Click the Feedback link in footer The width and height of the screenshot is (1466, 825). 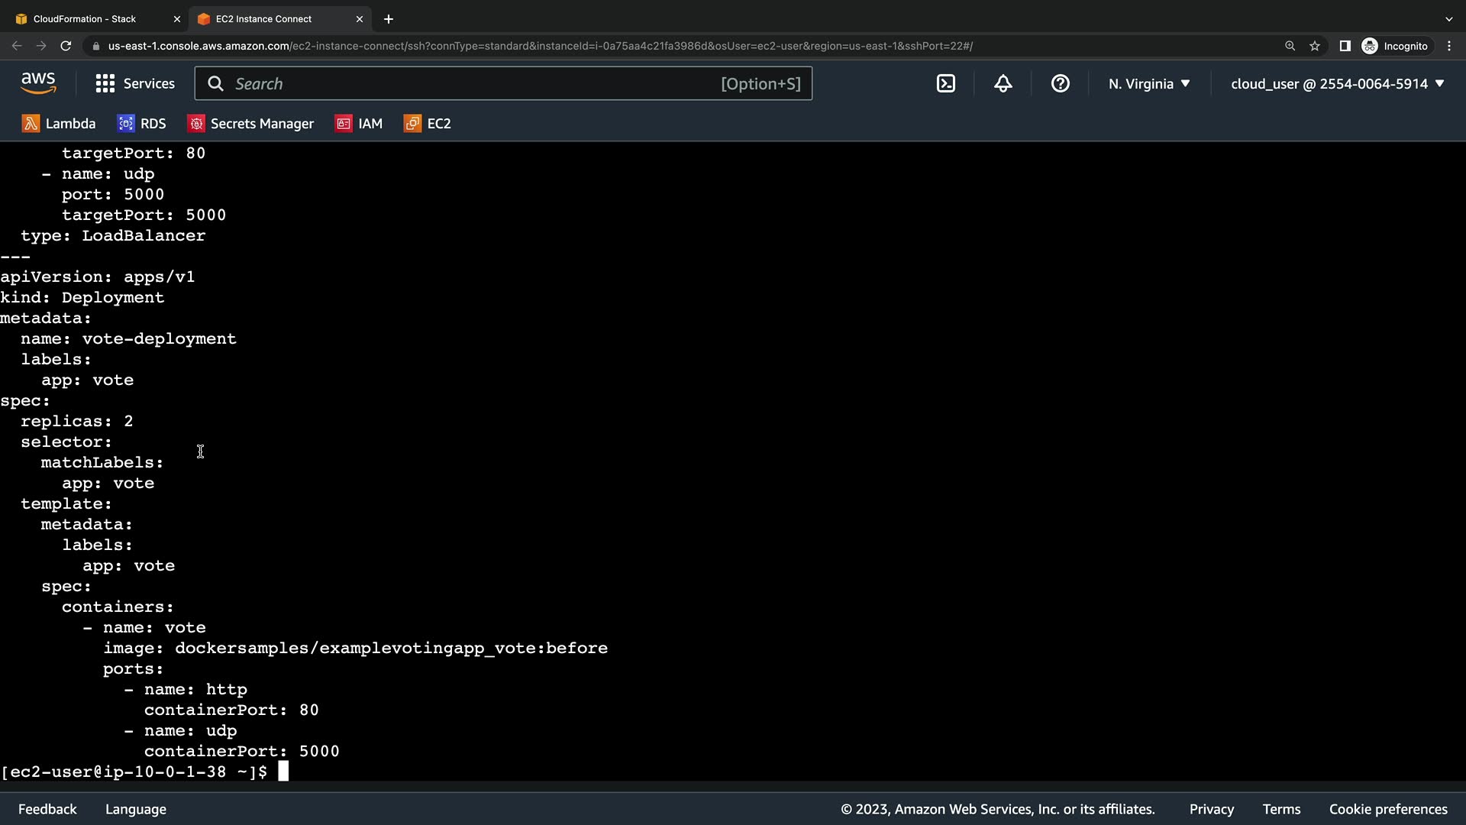[x=47, y=809]
